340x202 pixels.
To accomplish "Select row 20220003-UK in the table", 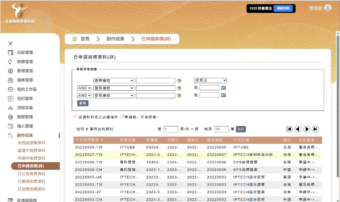I will [x=198, y=177].
